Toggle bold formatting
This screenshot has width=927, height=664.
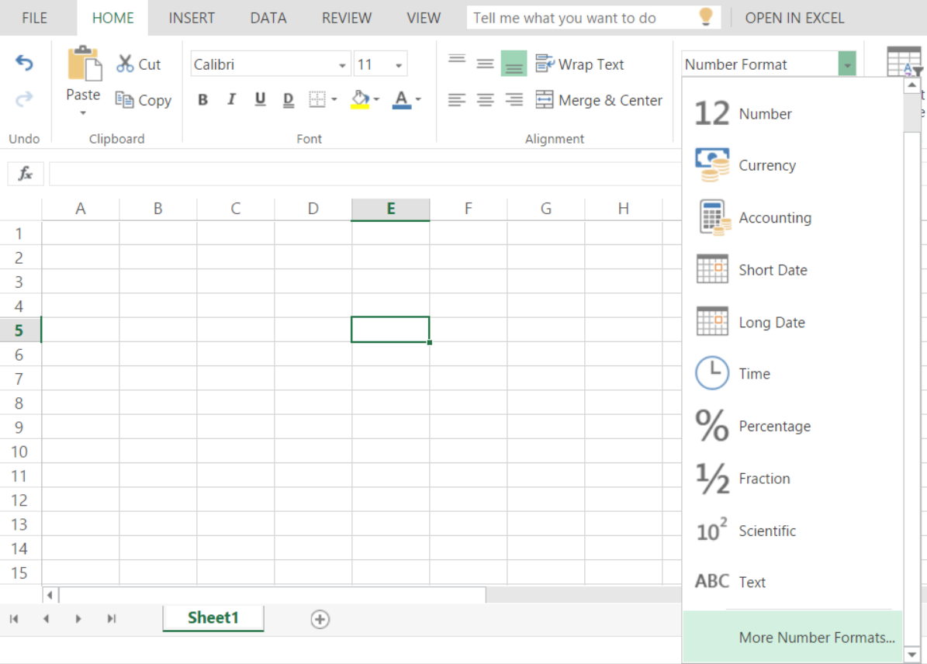(x=202, y=100)
